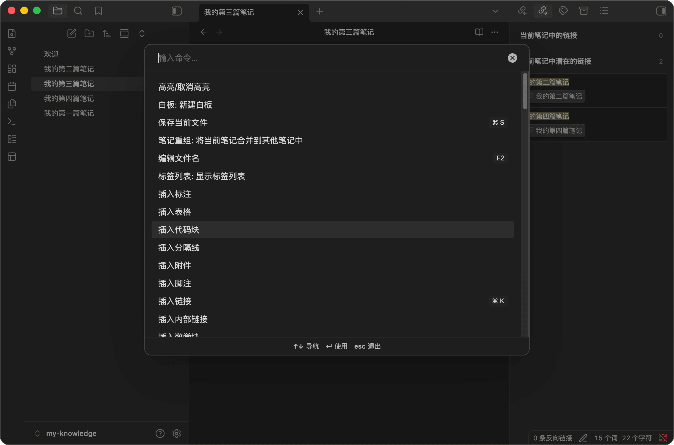Open the outline list icon top right

(604, 11)
